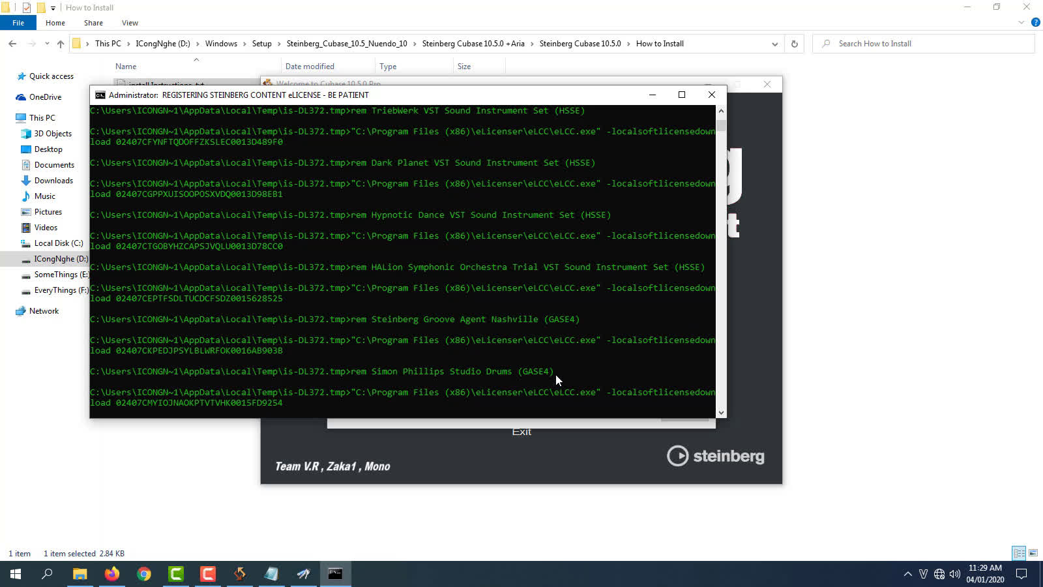Click New folder icon in title bar

tap(40, 8)
